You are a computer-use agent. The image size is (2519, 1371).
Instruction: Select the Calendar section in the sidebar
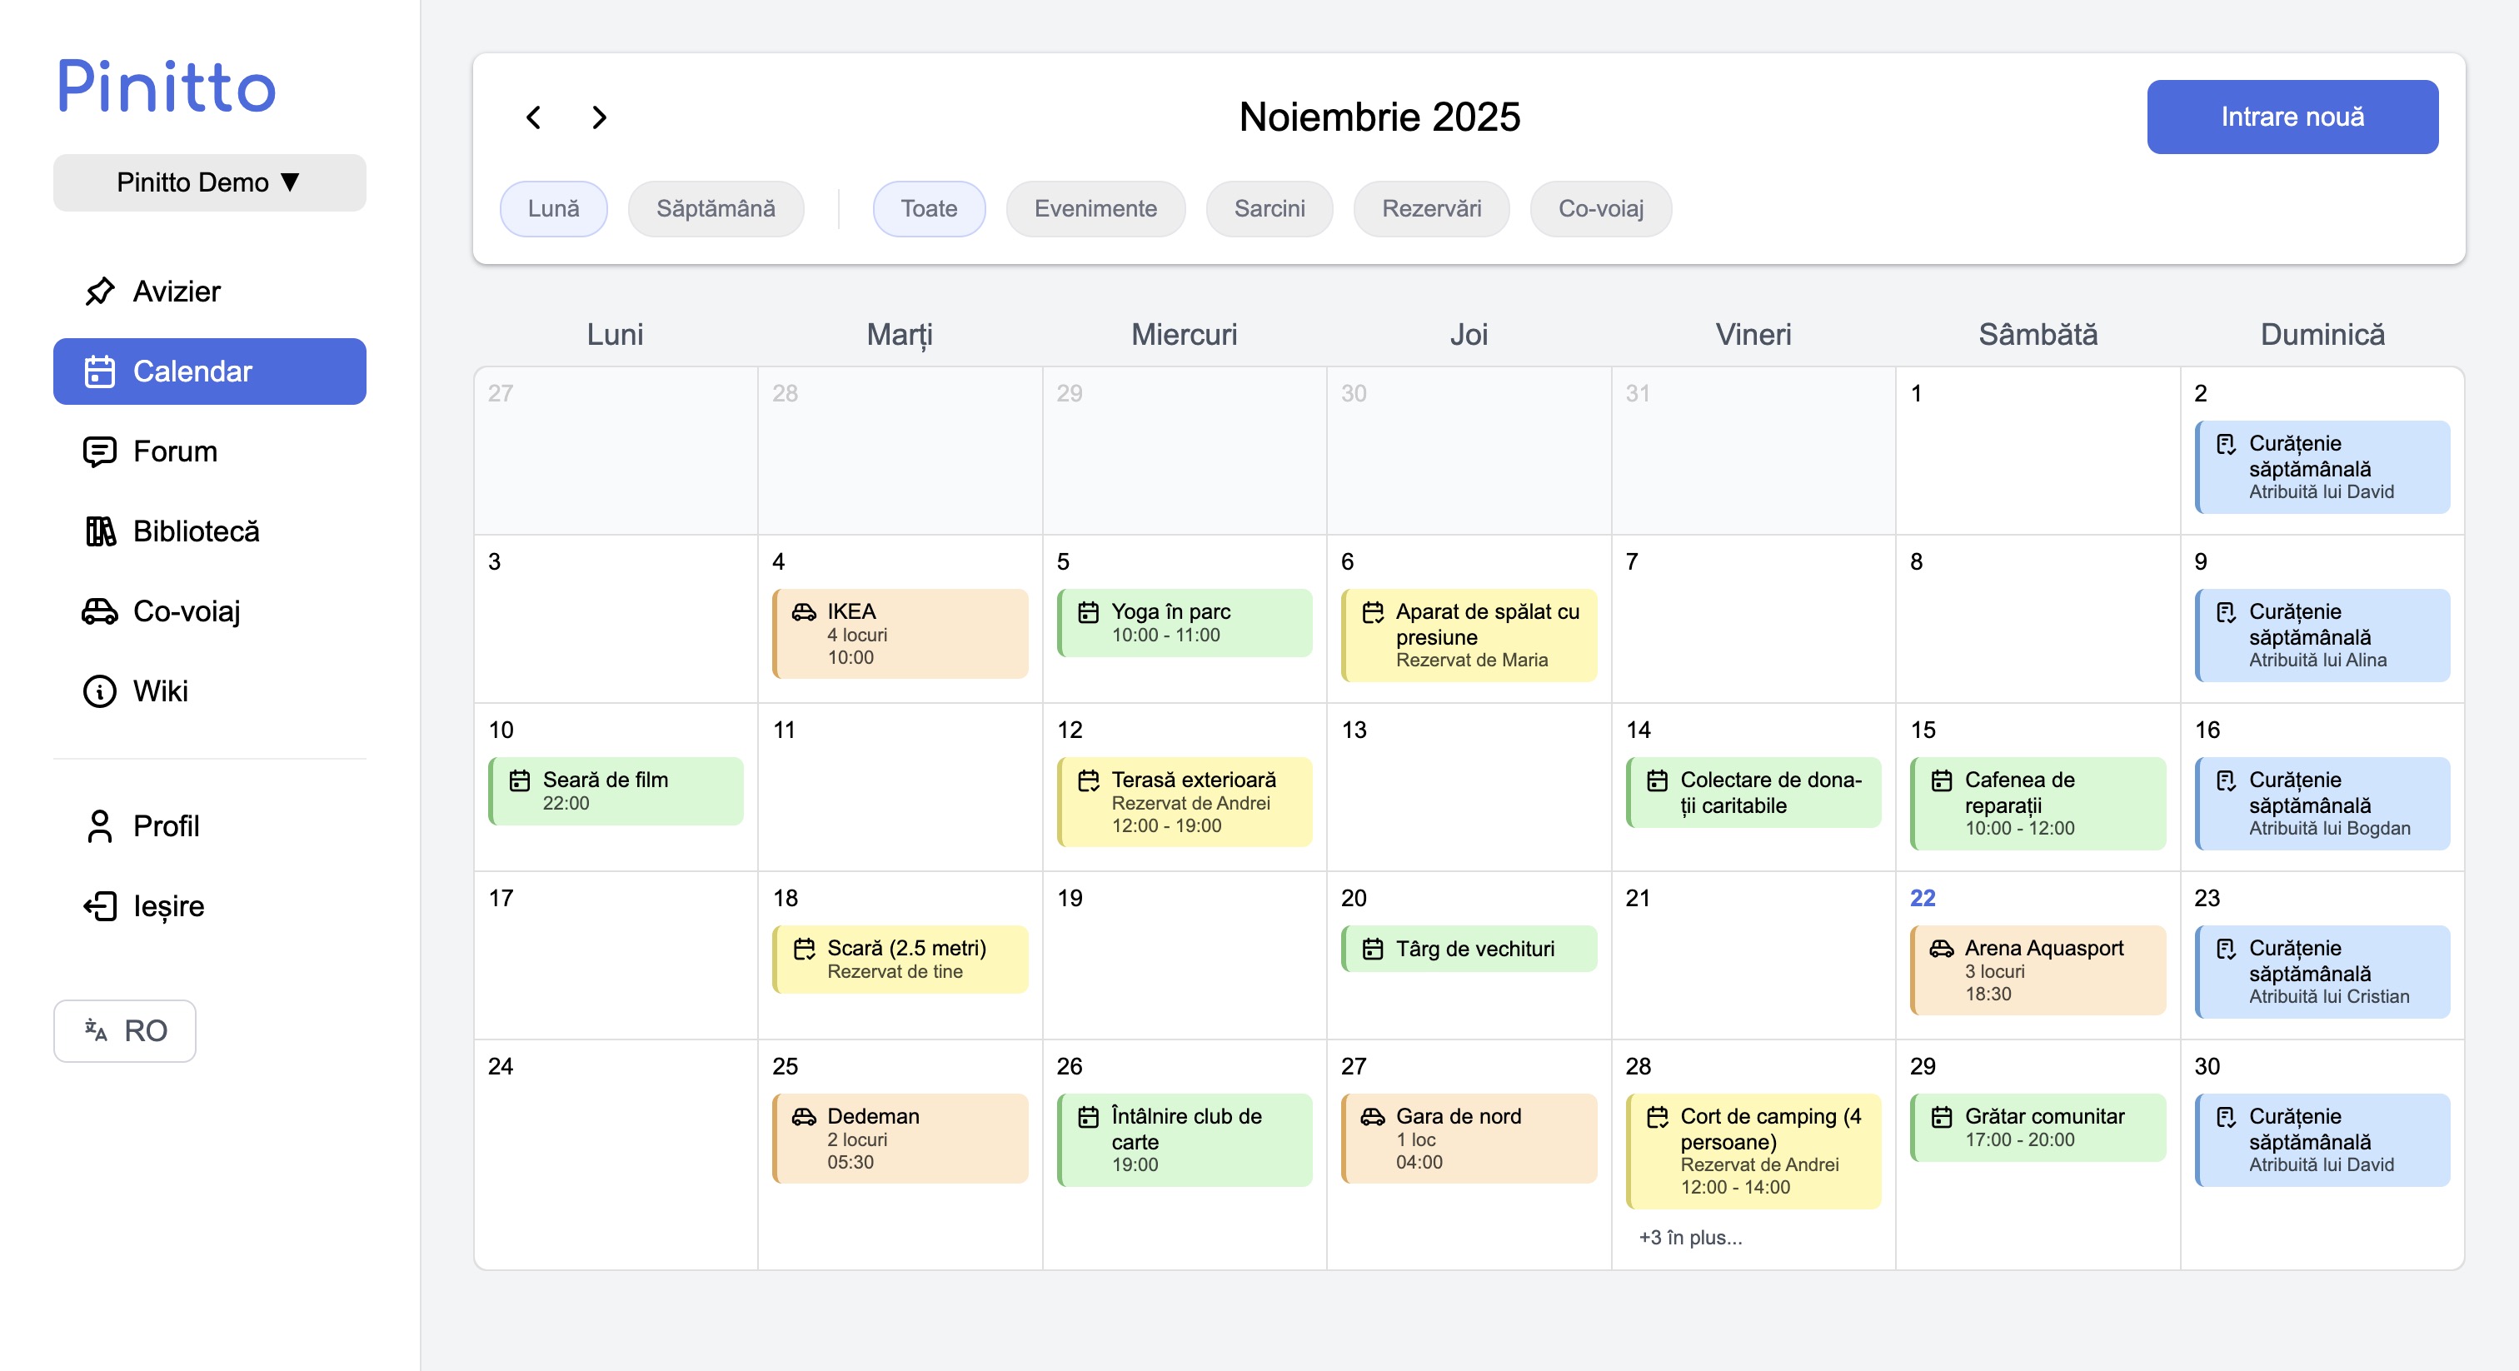pos(192,371)
